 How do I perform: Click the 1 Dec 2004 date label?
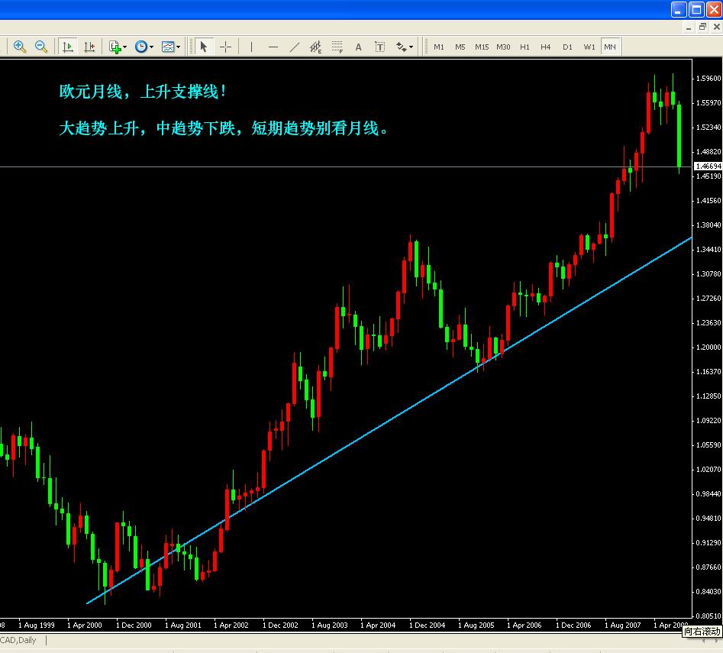tap(427, 626)
